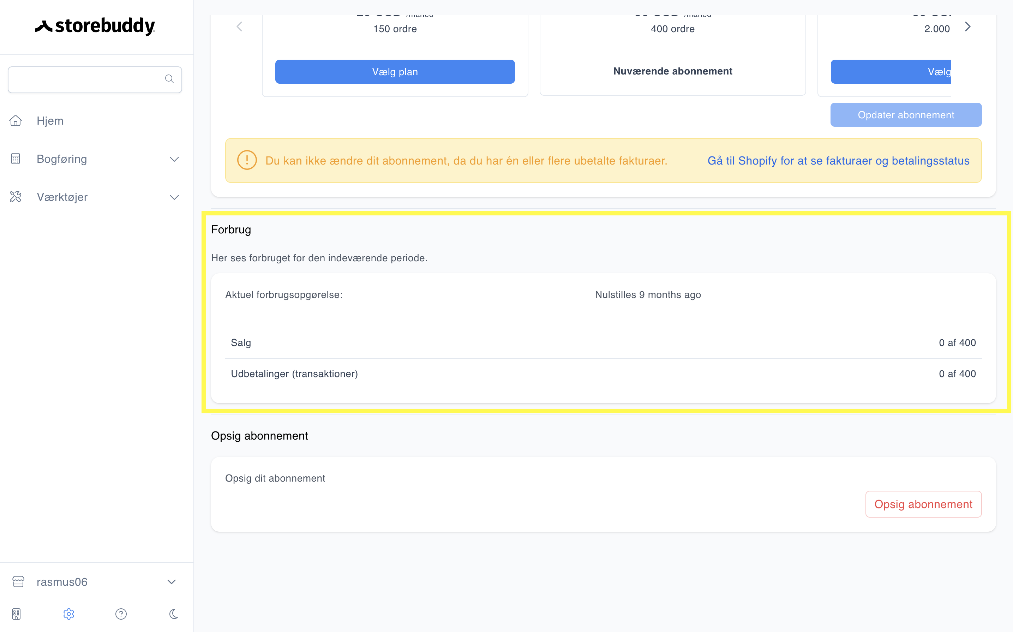The width and height of the screenshot is (1013, 632).
Task: Show next plans with right arrow
Action: coord(967,27)
